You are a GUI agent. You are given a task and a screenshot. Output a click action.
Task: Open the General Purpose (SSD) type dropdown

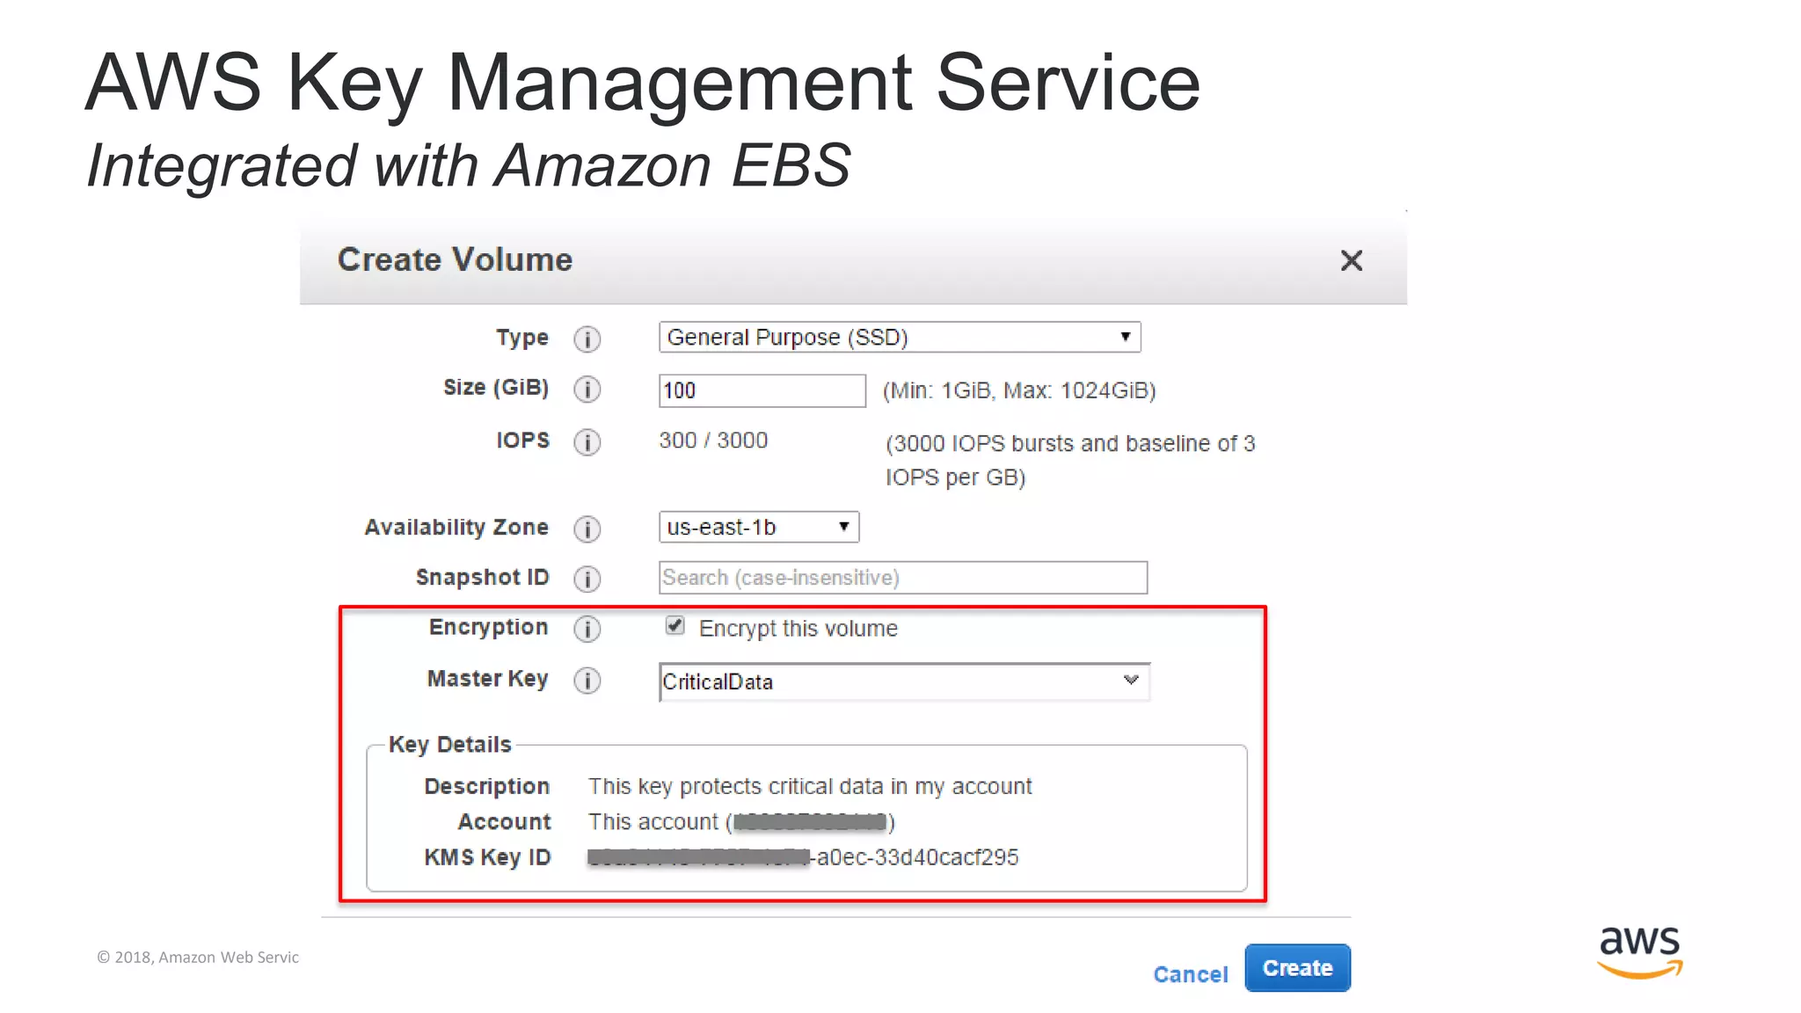(x=900, y=338)
